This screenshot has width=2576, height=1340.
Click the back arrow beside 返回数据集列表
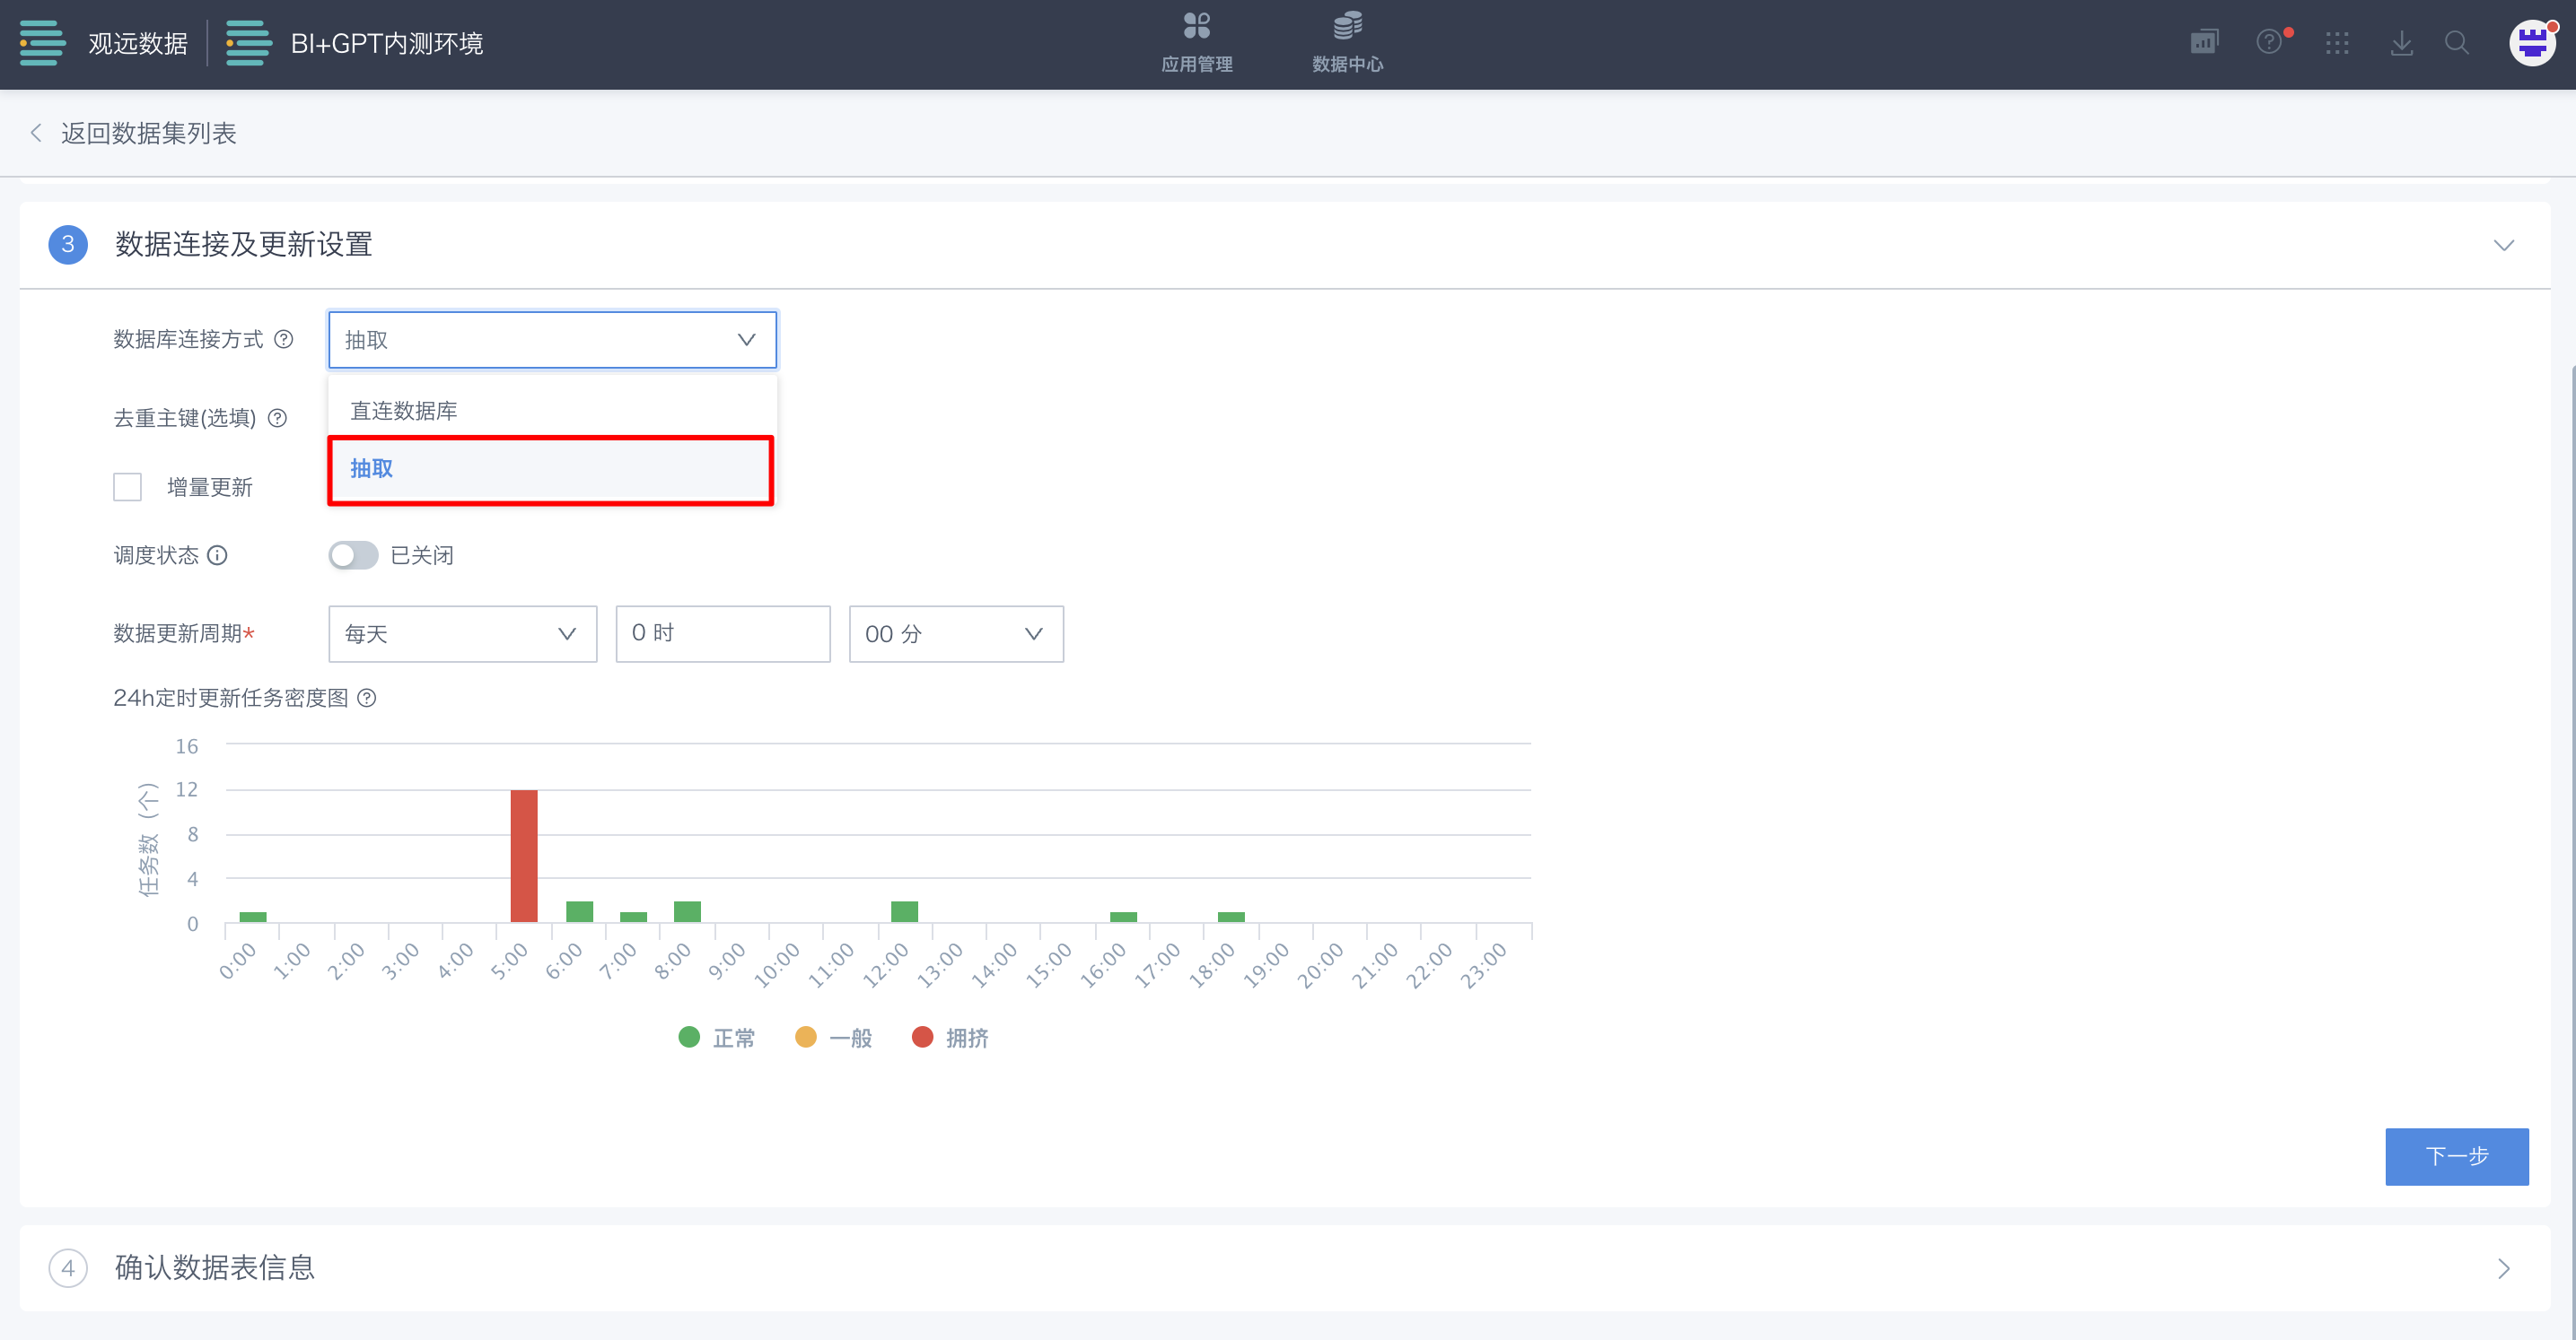[36, 133]
